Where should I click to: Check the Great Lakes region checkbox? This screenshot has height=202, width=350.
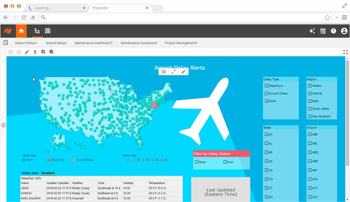310,109
